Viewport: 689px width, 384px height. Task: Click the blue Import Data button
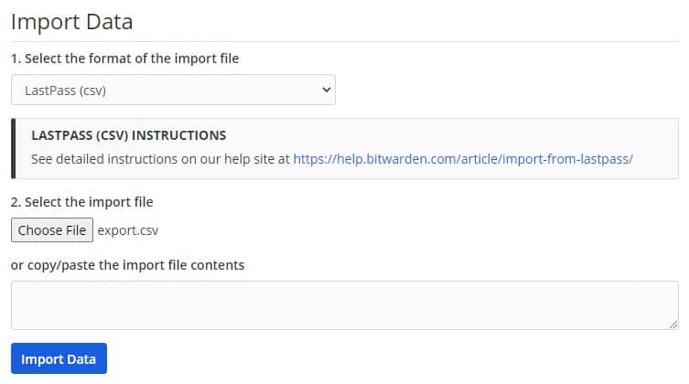59,358
